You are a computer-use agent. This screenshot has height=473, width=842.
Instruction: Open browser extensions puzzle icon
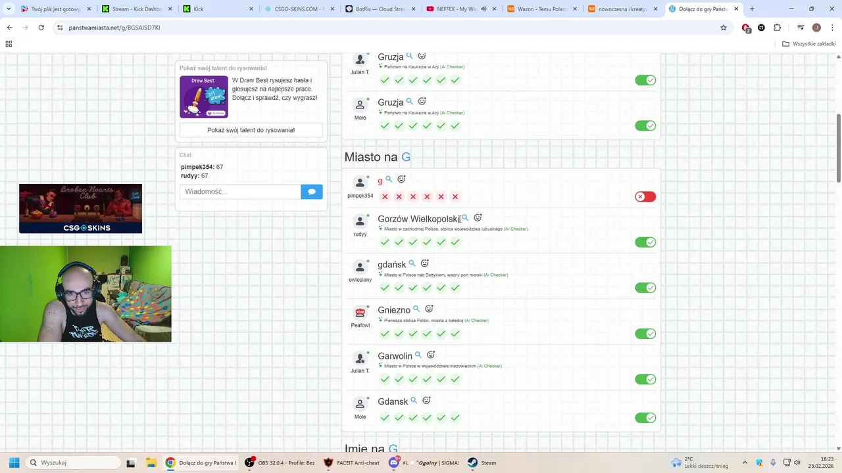pos(777,28)
